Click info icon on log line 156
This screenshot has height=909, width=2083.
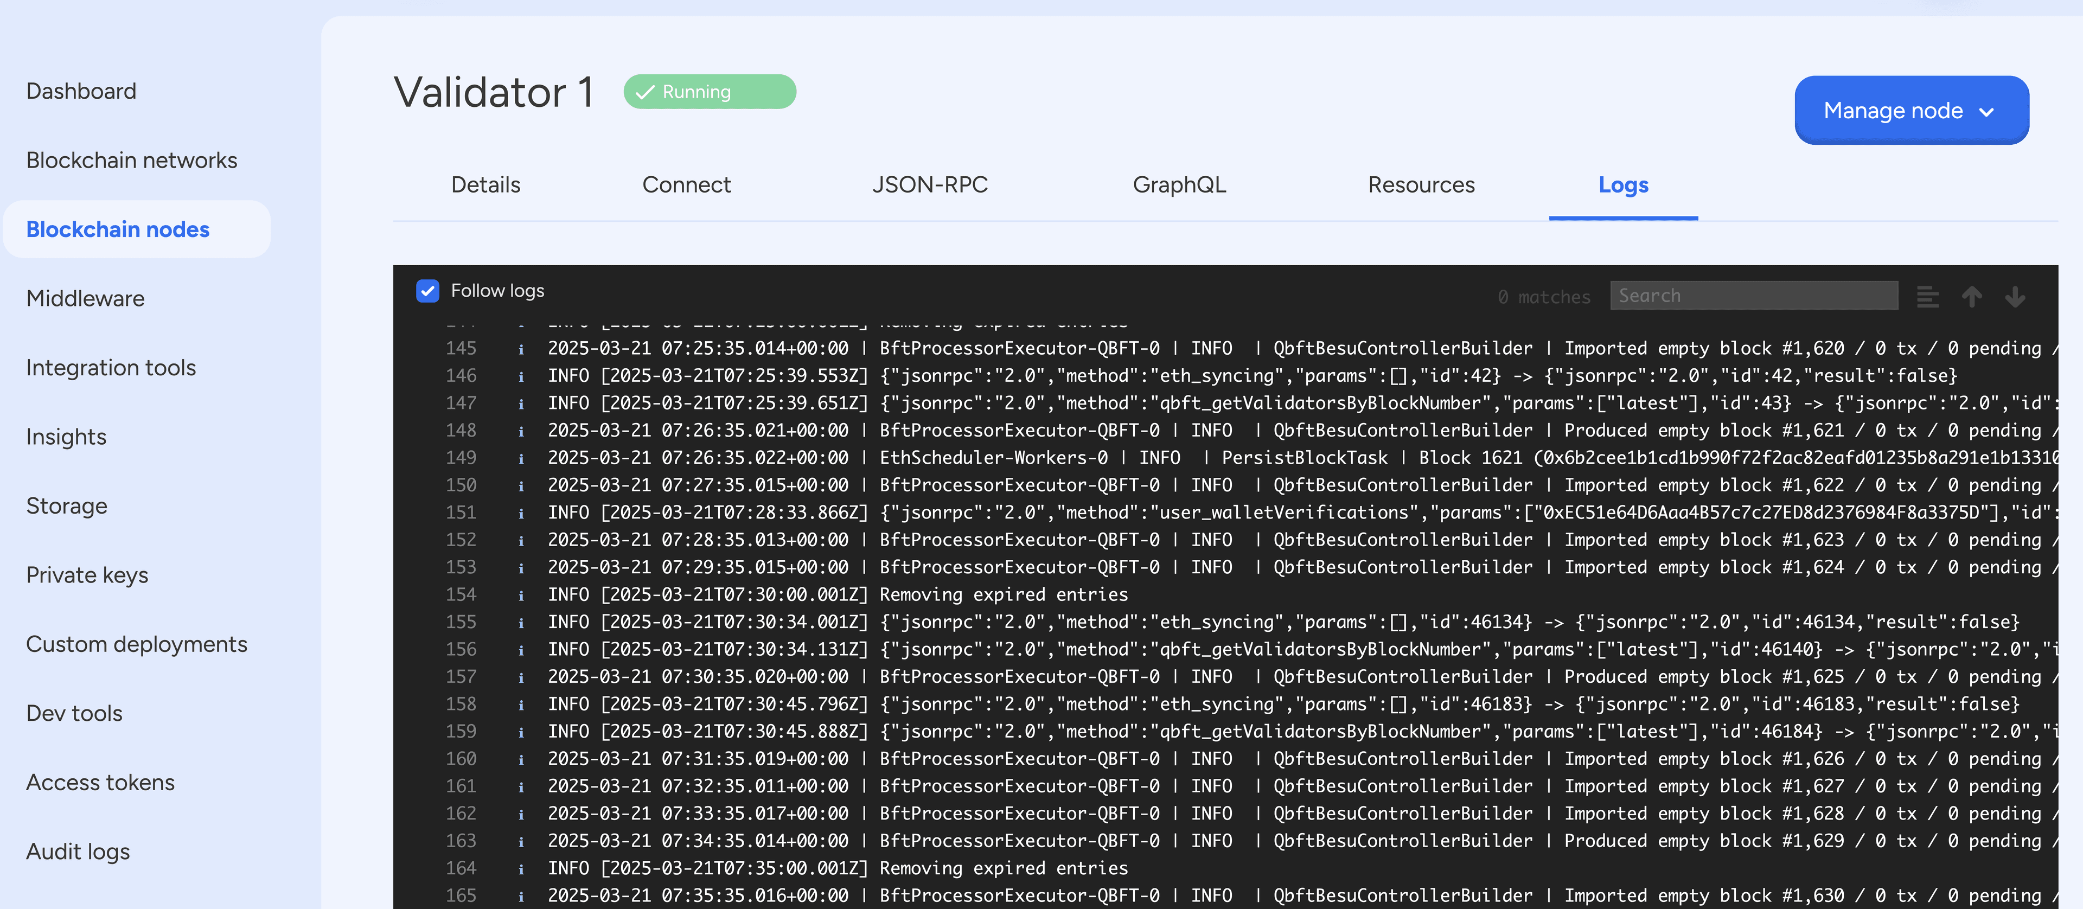521,650
